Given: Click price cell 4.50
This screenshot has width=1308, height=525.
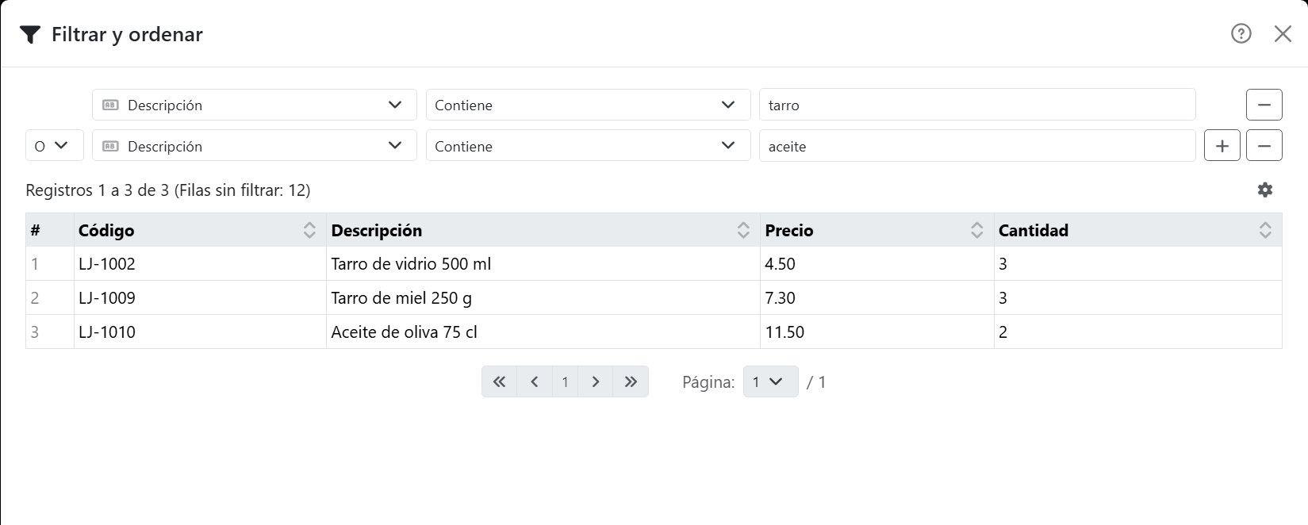Looking at the screenshot, I should 876,264.
